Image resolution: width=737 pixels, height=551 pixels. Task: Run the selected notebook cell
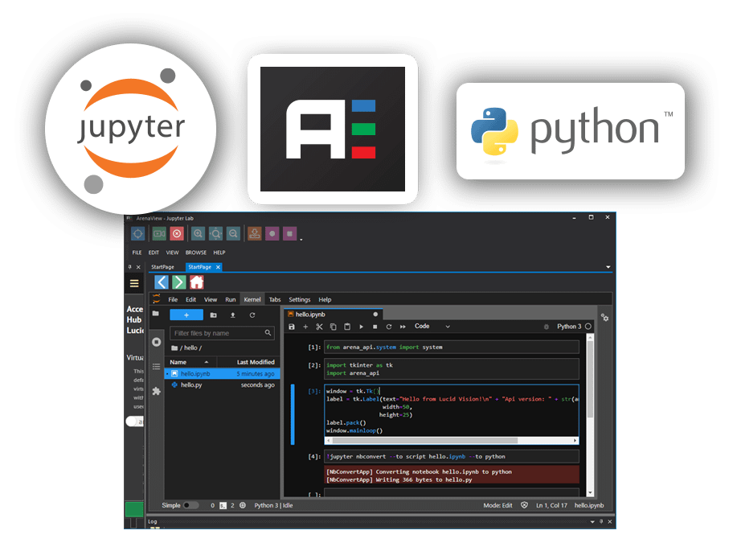point(361,327)
